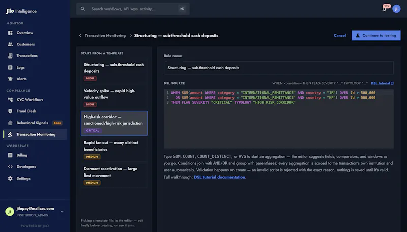Click the account avatar next to jilopay@mailsac.com
The height and width of the screenshot is (232, 407).
[10, 212]
